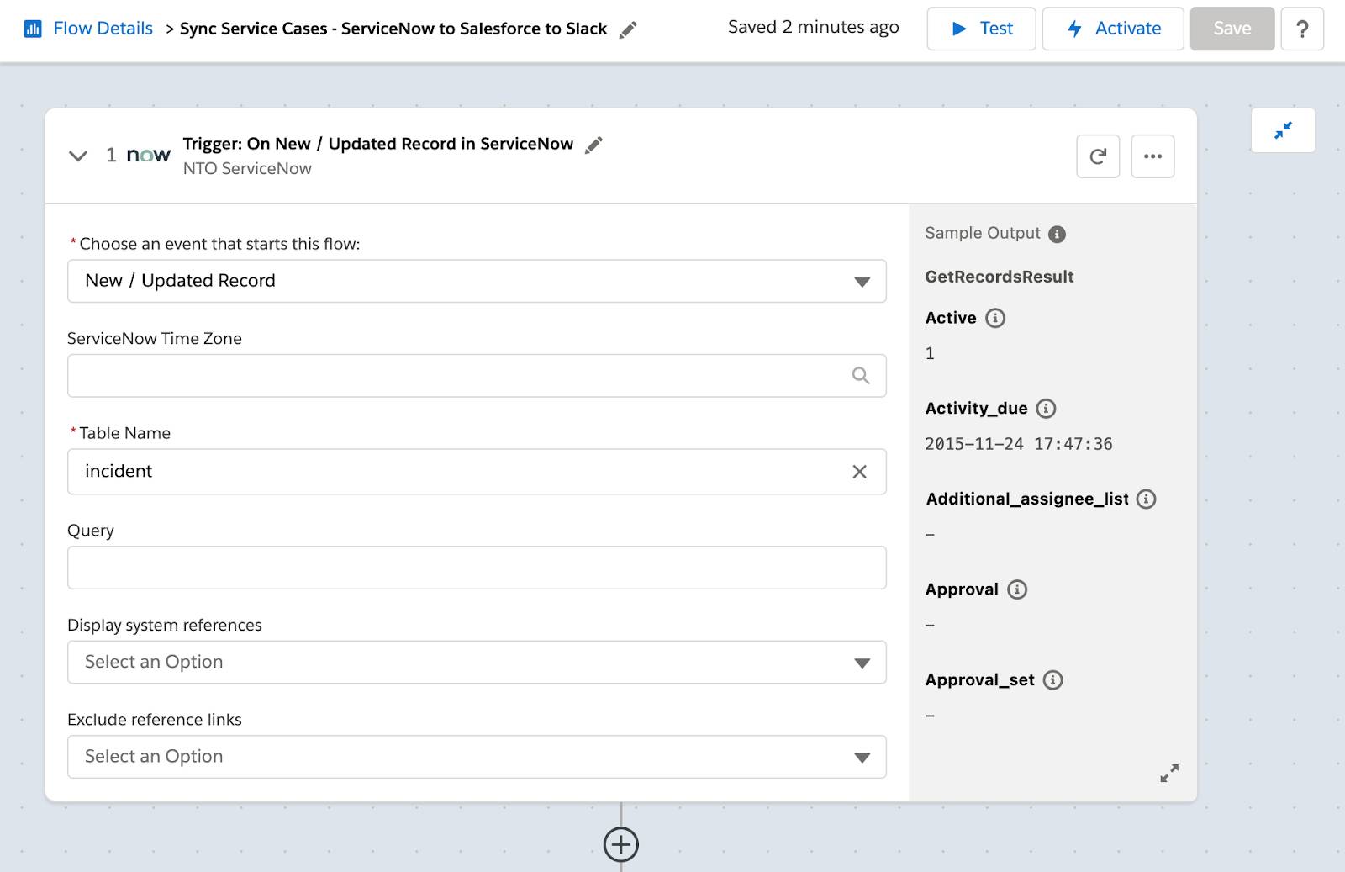The width and height of the screenshot is (1345, 872).
Task: Open the Exclude reference links dropdown
Action: [477, 756]
